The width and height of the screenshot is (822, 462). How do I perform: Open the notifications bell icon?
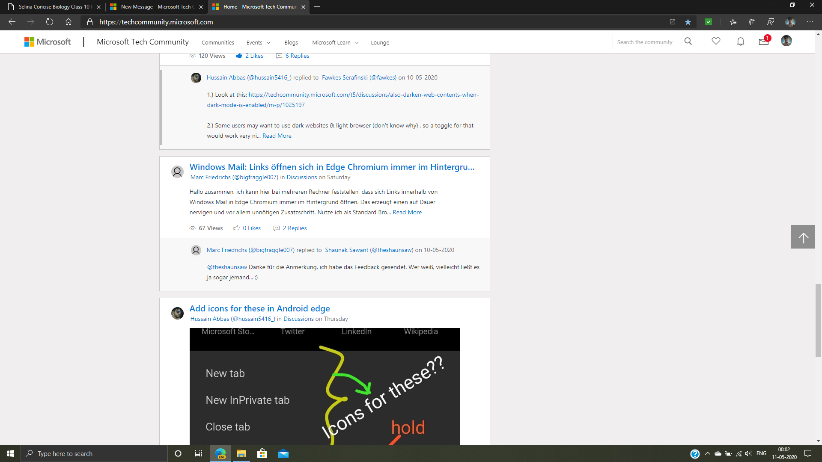point(741,41)
